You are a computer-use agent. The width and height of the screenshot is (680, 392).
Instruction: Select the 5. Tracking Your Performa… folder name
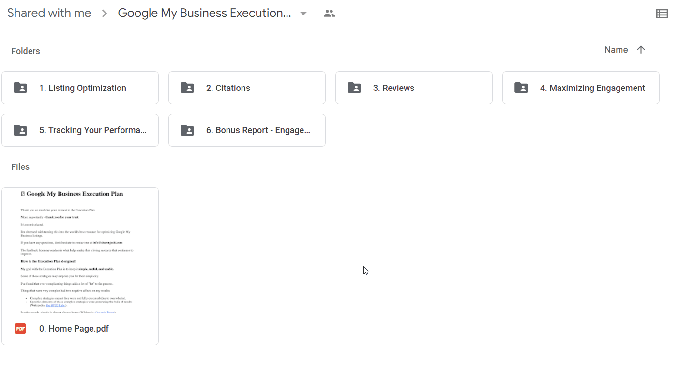(x=93, y=130)
